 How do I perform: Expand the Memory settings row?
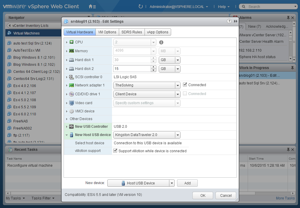[x=67, y=51]
